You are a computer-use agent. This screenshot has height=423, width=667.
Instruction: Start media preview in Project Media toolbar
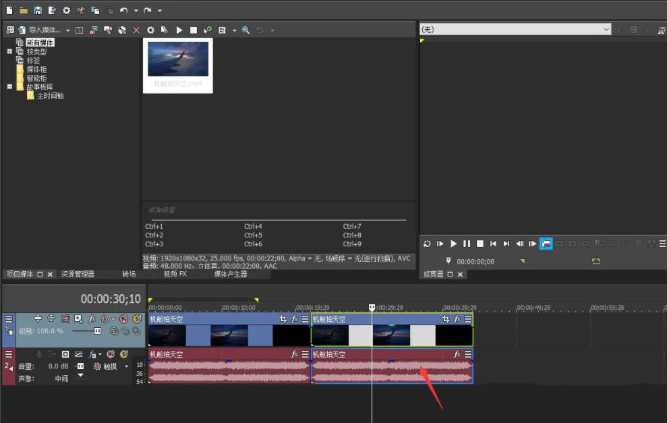pyautogui.click(x=179, y=30)
